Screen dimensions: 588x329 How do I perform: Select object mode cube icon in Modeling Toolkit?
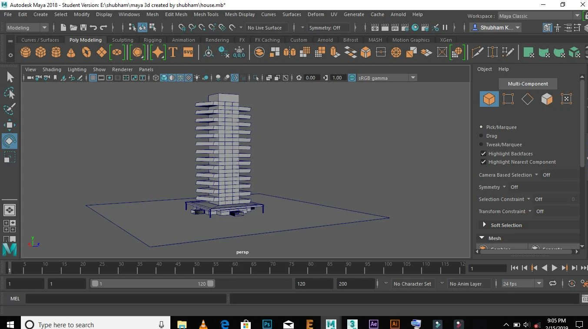coord(489,99)
